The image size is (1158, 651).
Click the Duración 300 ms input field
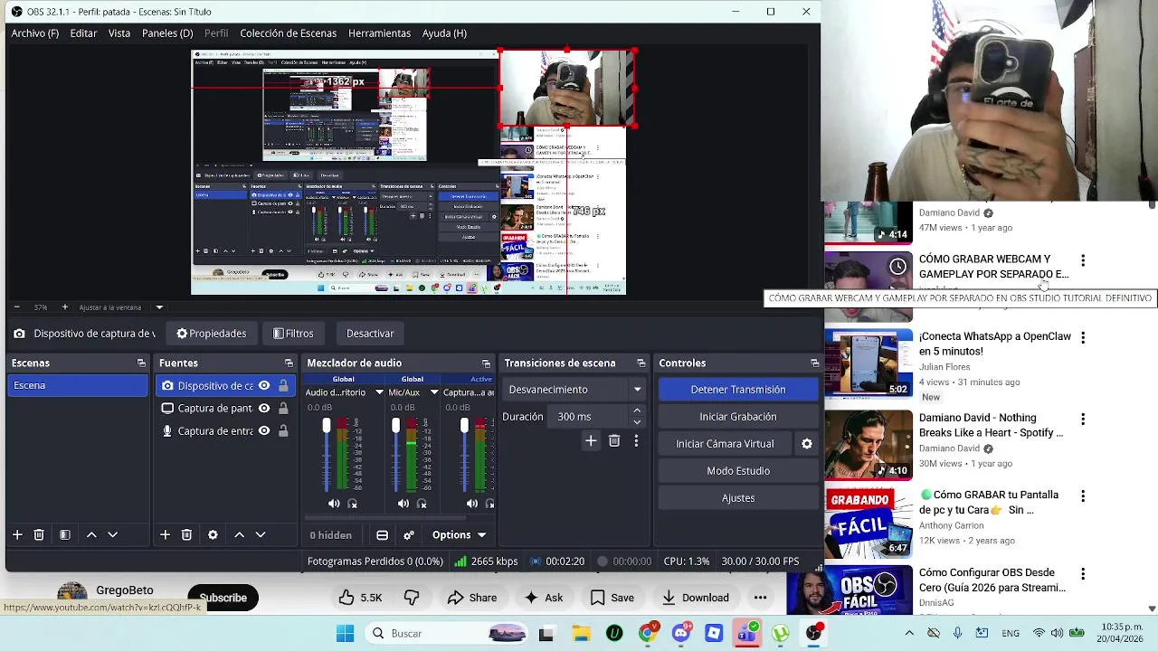tap(590, 416)
